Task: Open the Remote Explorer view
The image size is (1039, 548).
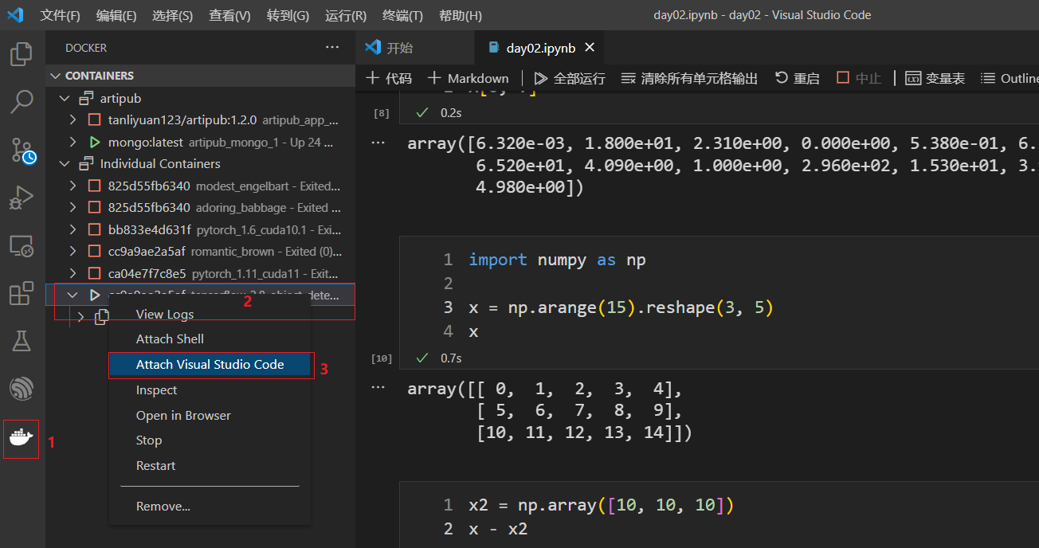Action: (21, 246)
